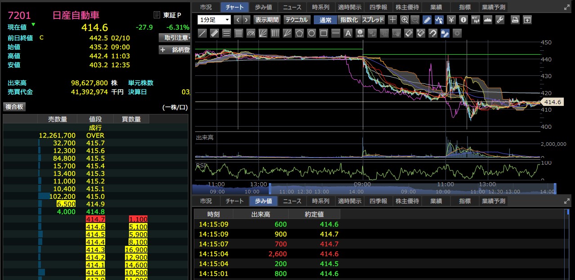Click the OVER row in order book
The image size is (575, 280).
[95, 135]
